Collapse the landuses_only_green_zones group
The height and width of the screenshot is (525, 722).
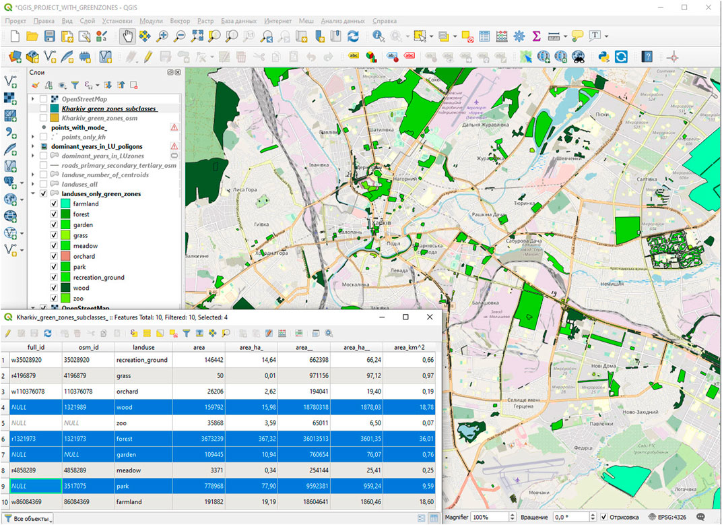click(33, 194)
